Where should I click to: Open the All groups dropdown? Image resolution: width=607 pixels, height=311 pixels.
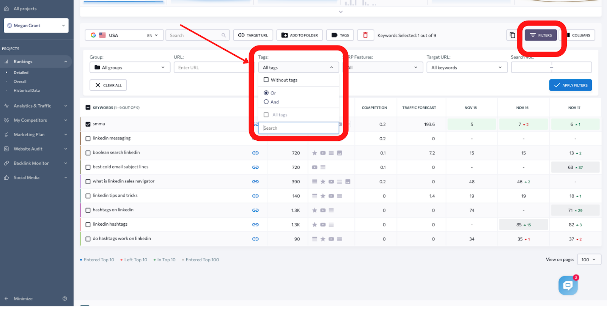pos(130,68)
